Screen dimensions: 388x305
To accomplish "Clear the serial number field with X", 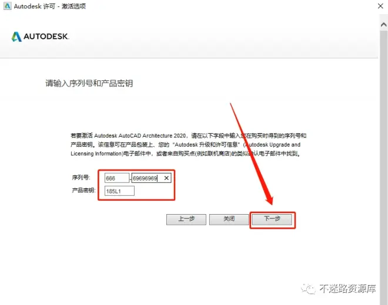I will tap(166, 178).
